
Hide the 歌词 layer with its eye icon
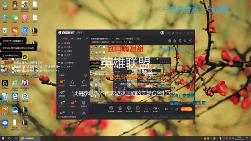click(59, 43)
